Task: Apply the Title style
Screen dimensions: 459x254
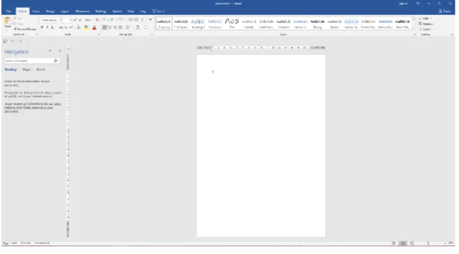Action: pyautogui.click(x=232, y=24)
